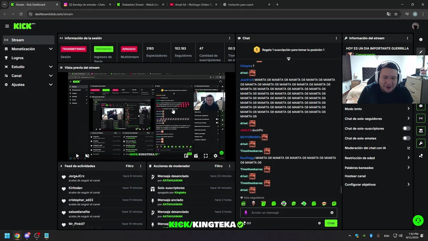Open stream preview settings gear
428x241 pixels.
(216, 156)
